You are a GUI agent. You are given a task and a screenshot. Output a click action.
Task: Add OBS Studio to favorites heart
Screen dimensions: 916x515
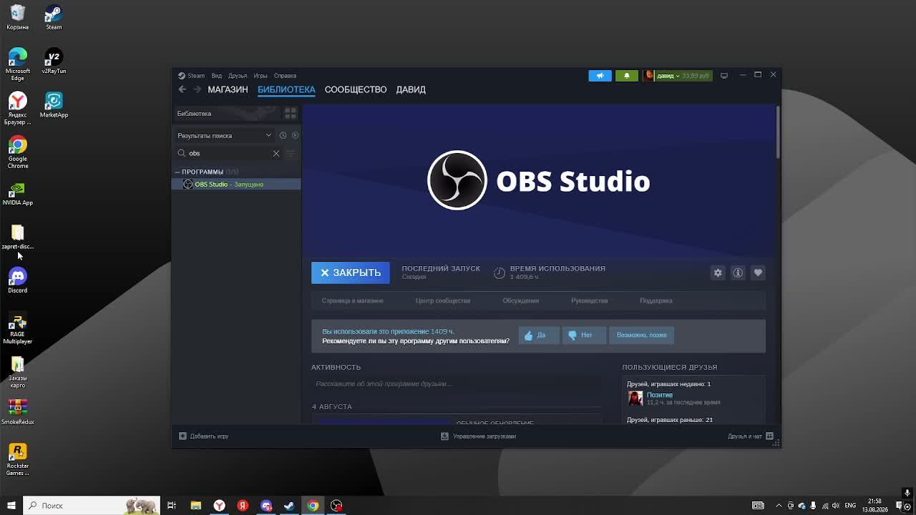(x=758, y=273)
